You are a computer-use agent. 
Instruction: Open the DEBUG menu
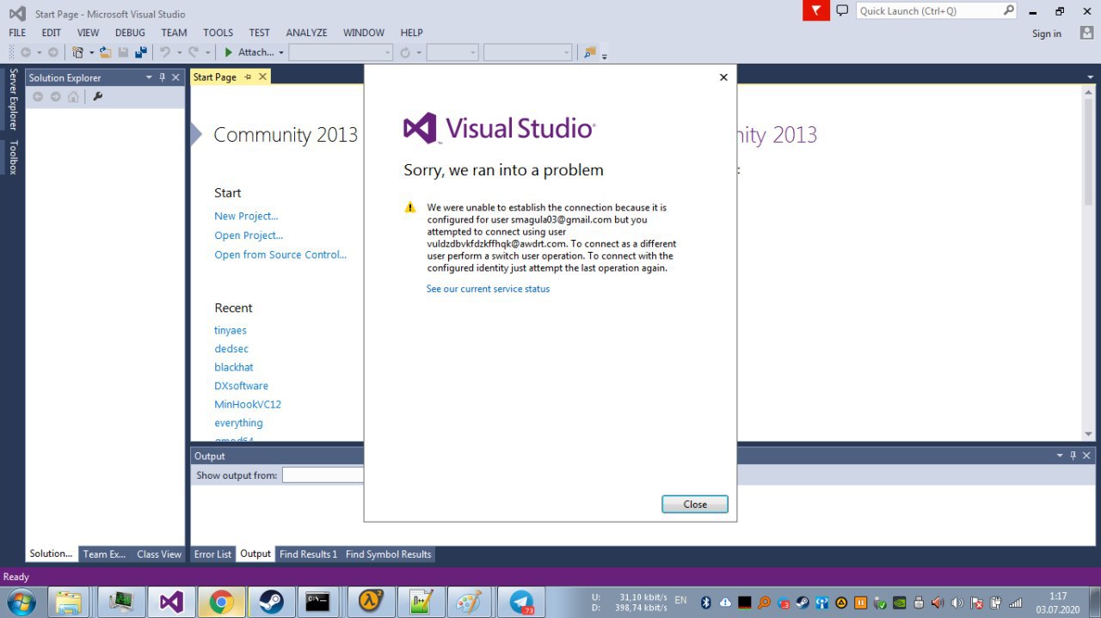(x=130, y=33)
